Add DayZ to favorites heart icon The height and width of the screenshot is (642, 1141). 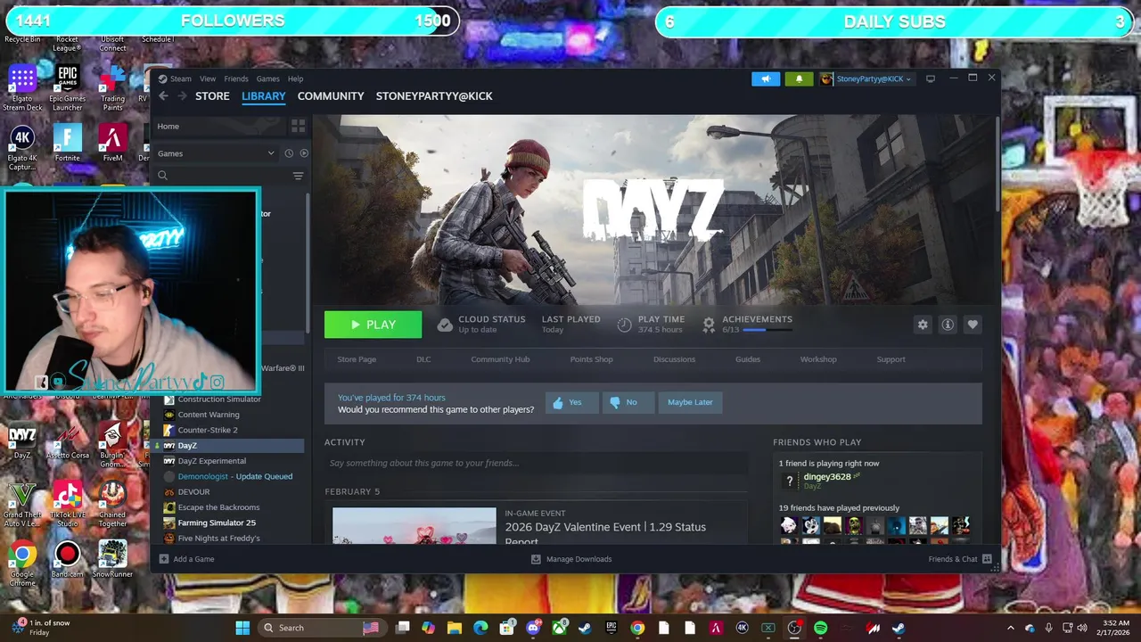click(x=973, y=325)
